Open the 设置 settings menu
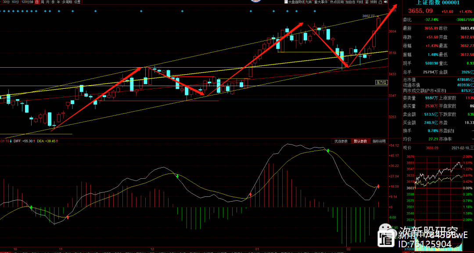This screenshot has width=474, height=253. coord(77,2)
